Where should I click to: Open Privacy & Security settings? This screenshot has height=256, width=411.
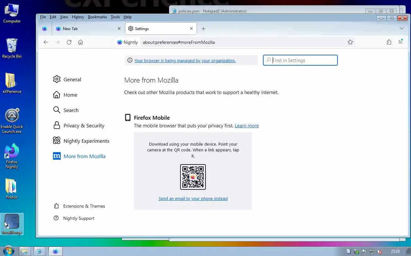[x=79, y=125]
